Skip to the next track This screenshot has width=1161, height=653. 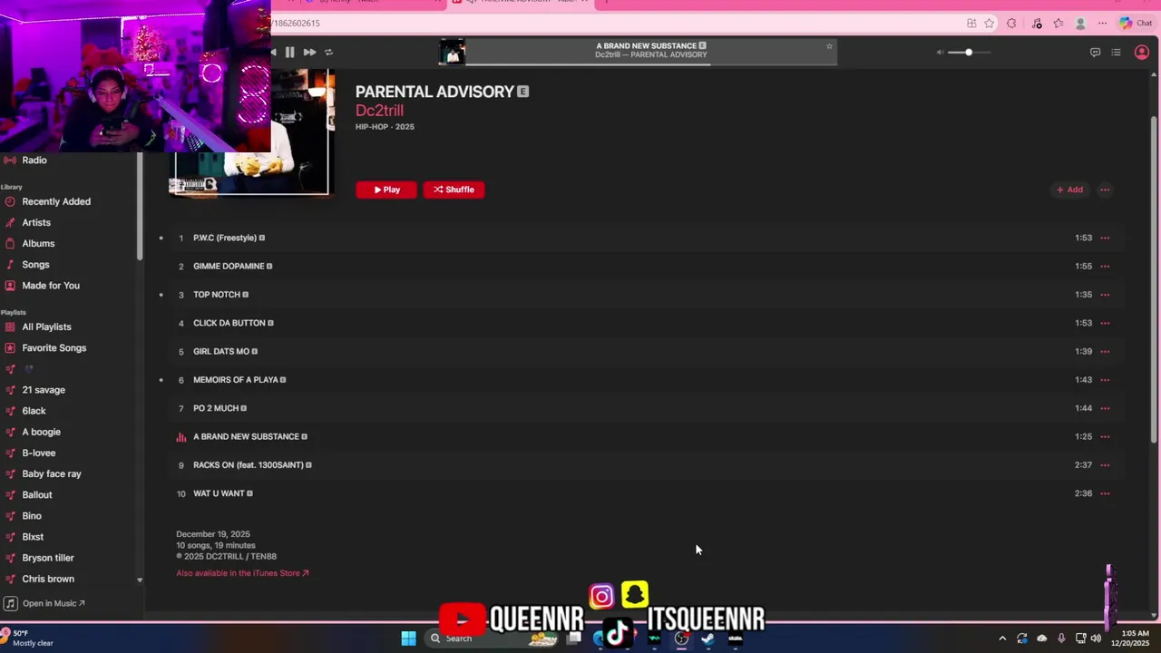(x=309, y=53)
